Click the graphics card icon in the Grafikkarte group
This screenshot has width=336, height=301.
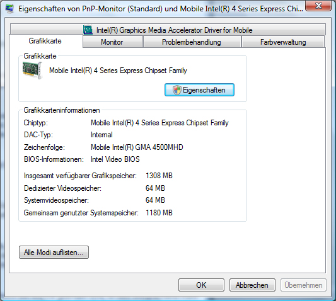click(32, 71)
